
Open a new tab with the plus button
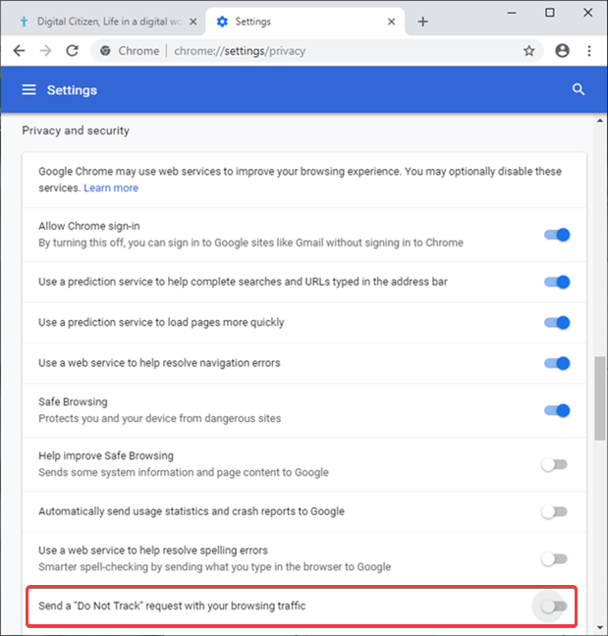coord(423,22)
